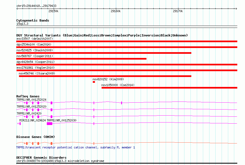This screenshot has height=165, width=245.
Task: Select the dgv2534n100 red variant bar
Action: (x=127, y=47)
